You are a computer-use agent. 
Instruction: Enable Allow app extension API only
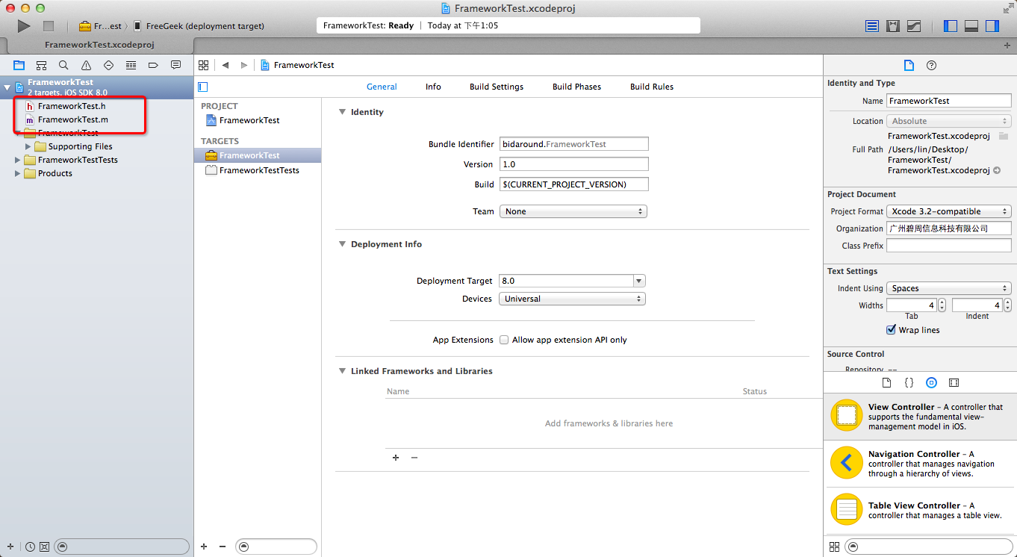click(504, 340)
